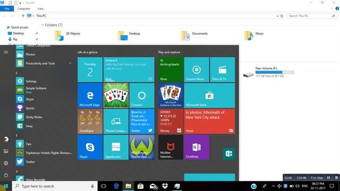The height and width of the screenshot is (191, 340).
Task: Open the Twitter live tile
Action: point(142,121)
